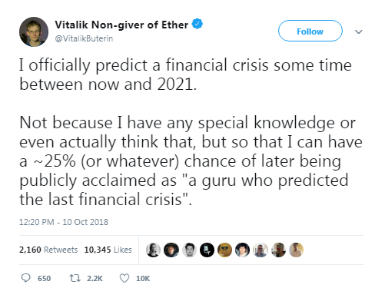Click the 2.2K retweet count
Screen dimensions: 385x298
[x=95, y=279]
